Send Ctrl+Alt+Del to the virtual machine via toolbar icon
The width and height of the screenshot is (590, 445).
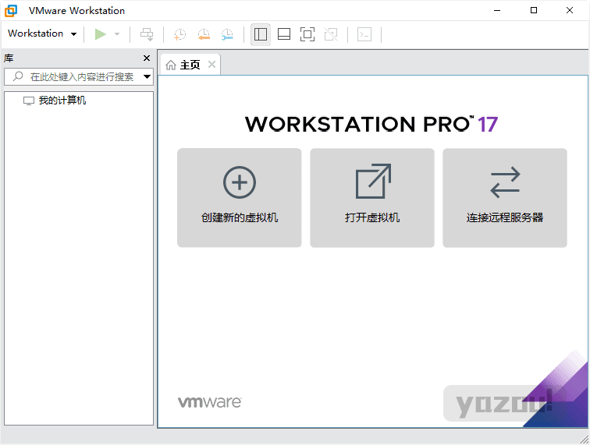click(147, 34)
